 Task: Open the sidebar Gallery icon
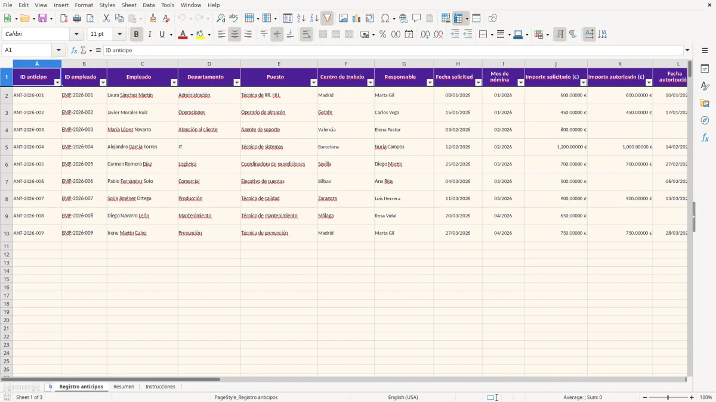pyautogui.click(x=705, y=103)
